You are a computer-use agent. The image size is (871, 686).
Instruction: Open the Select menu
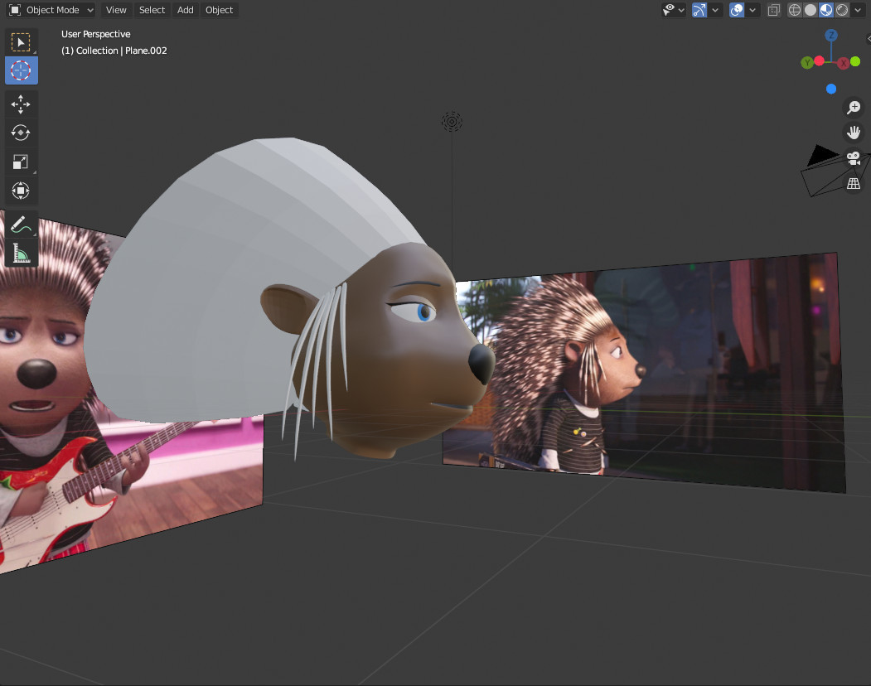click(x=152, y=10)
